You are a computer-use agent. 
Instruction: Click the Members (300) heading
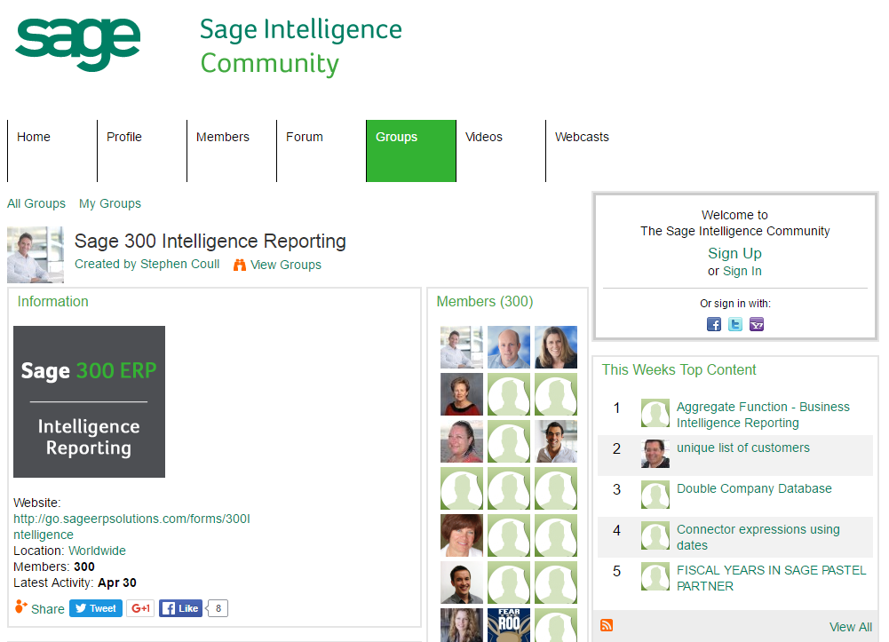point(485,301)
